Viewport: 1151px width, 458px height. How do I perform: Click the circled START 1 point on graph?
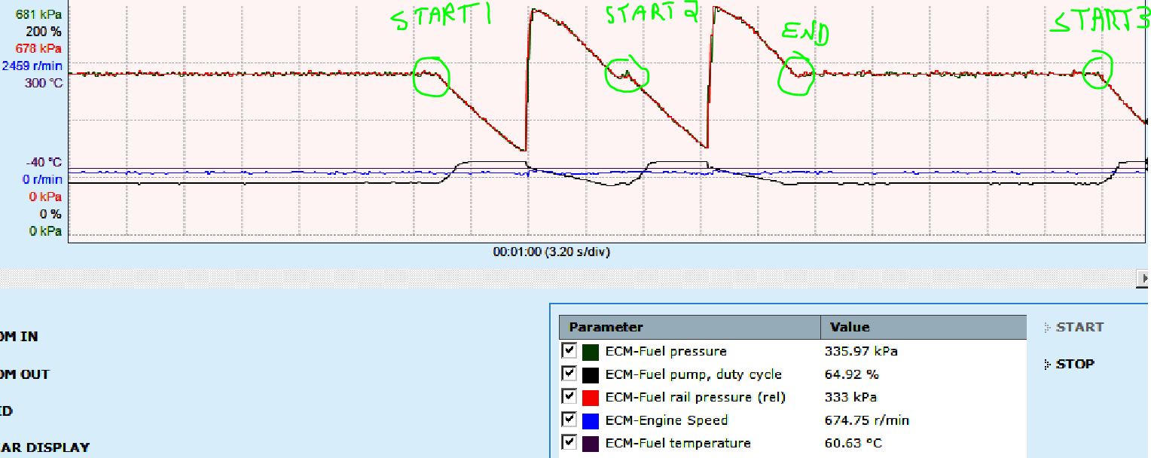(432, 77)
